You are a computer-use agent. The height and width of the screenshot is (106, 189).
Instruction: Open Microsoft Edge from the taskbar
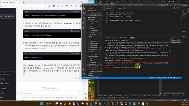(x=130, y=104)
